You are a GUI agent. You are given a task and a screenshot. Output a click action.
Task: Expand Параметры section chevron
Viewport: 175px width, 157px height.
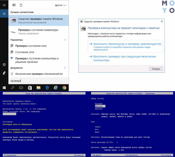65,40
